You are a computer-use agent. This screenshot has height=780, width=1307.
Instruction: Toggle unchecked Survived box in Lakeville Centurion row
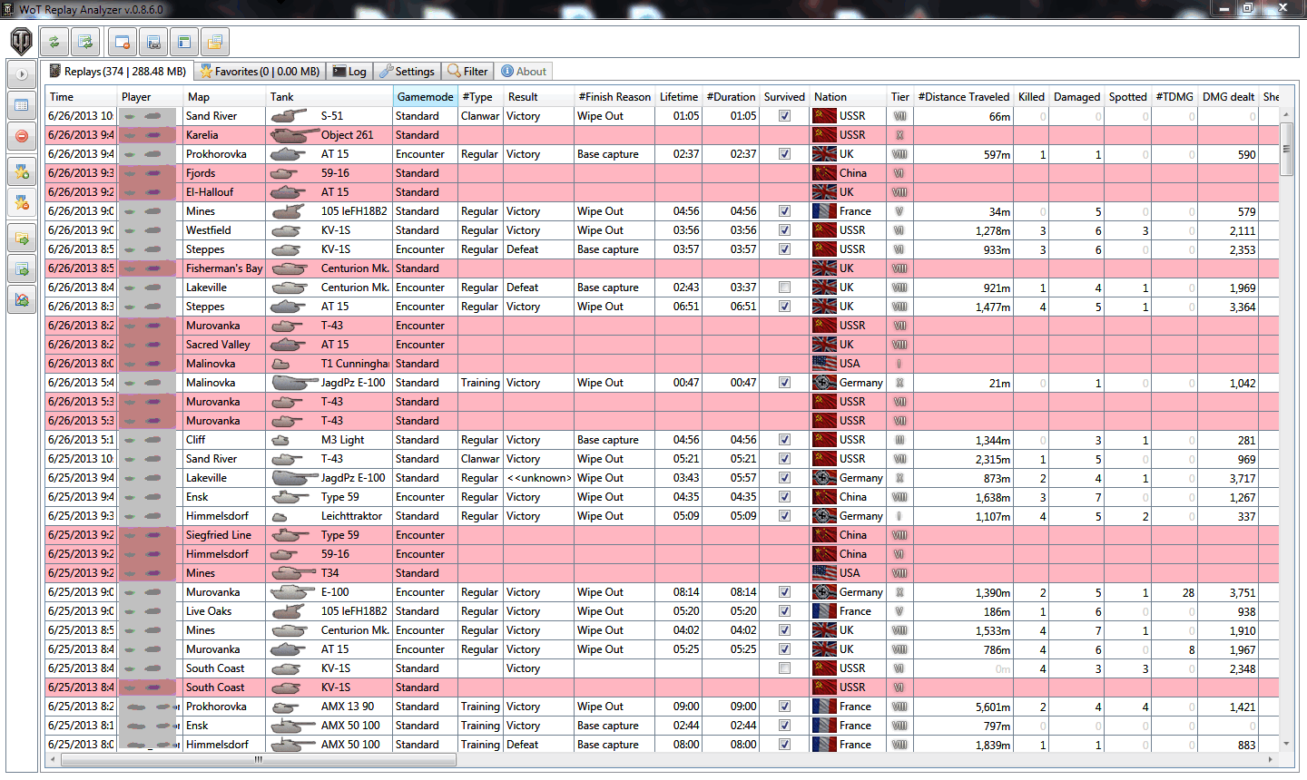point(784,288)
